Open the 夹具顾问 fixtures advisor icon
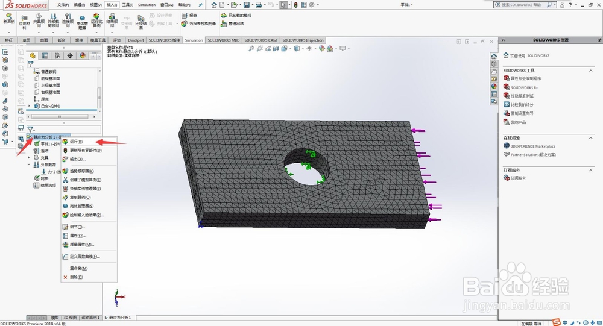603x326 pixels. [39, 20]
